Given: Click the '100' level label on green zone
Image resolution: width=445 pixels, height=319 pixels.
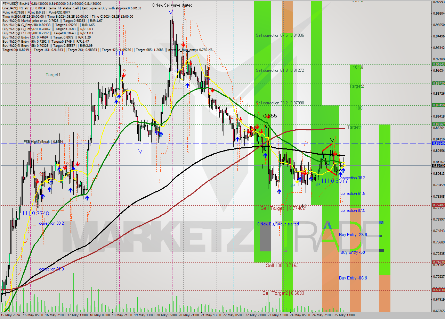Looking at the screenshot, I should point(359,108).
